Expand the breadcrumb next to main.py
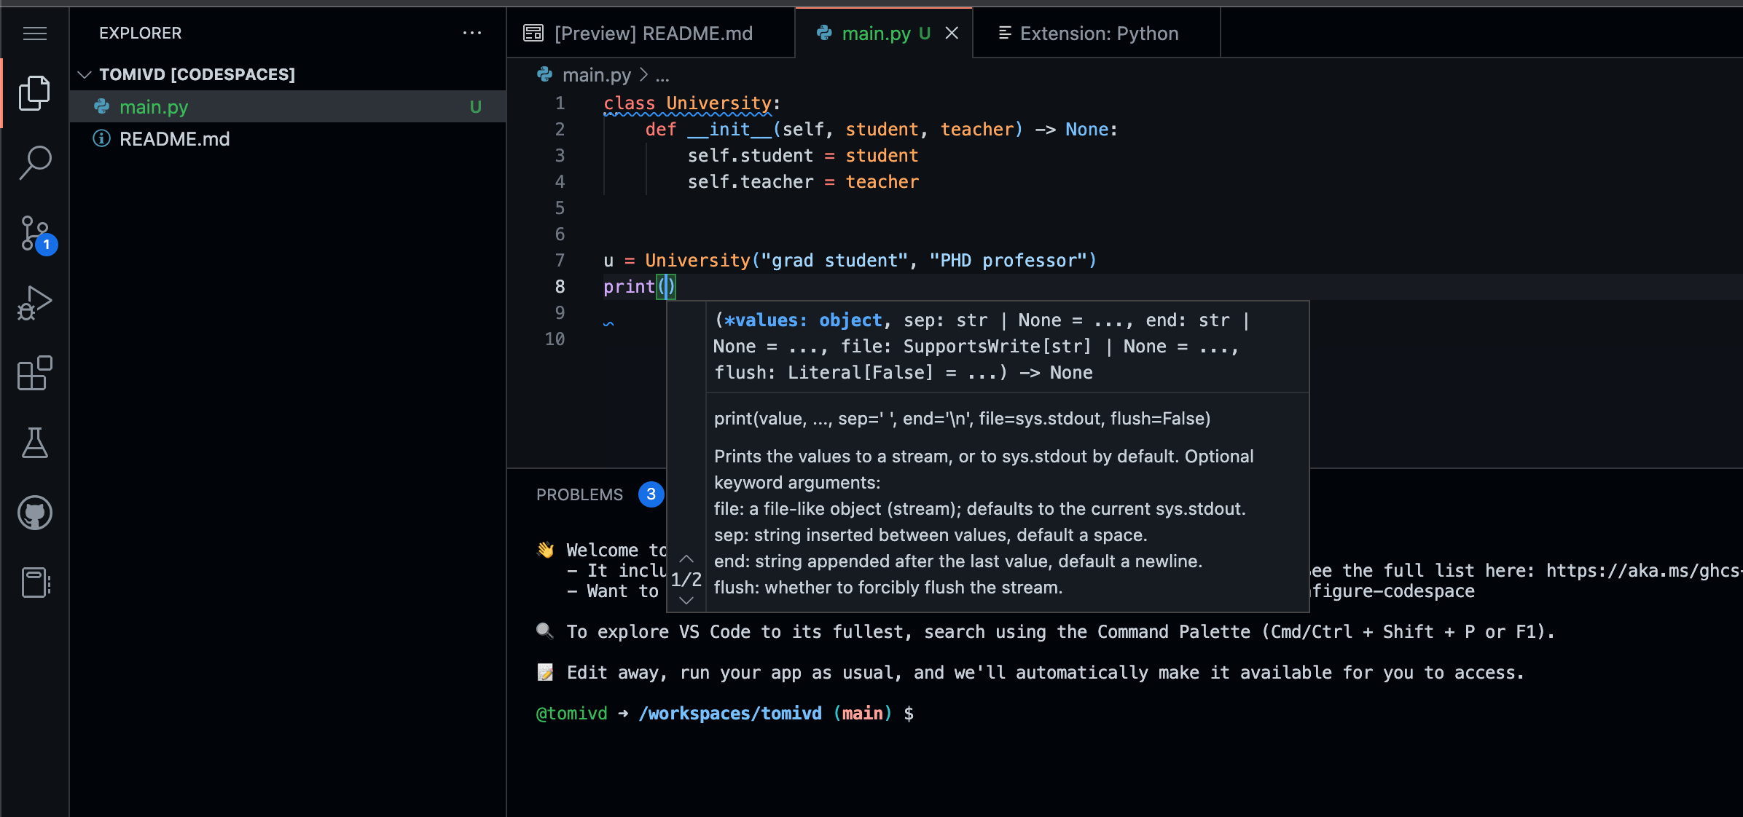The image size is (1743, 817). point(662,75)
